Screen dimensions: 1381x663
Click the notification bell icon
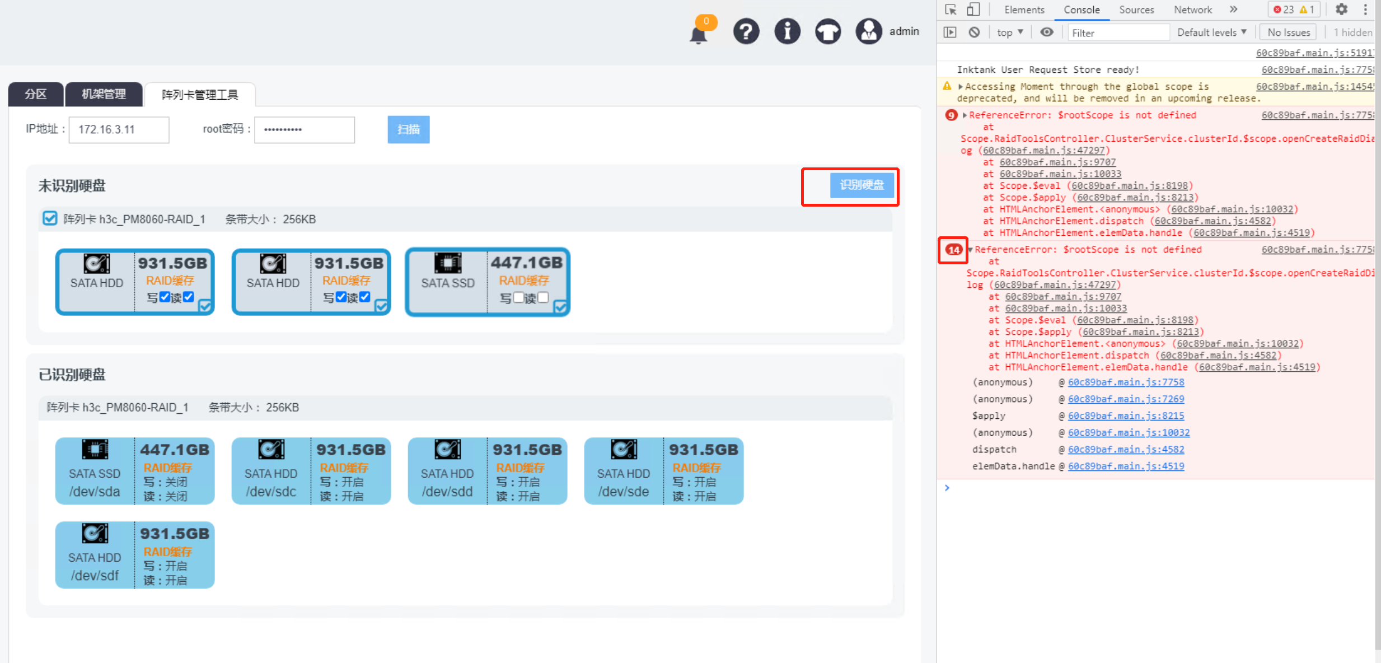pyautogui.click(x=698, y=34)
